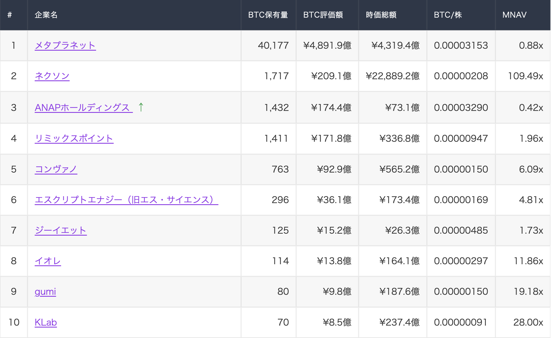Follow the ANAPホールディングス link

tap(83, 107)
